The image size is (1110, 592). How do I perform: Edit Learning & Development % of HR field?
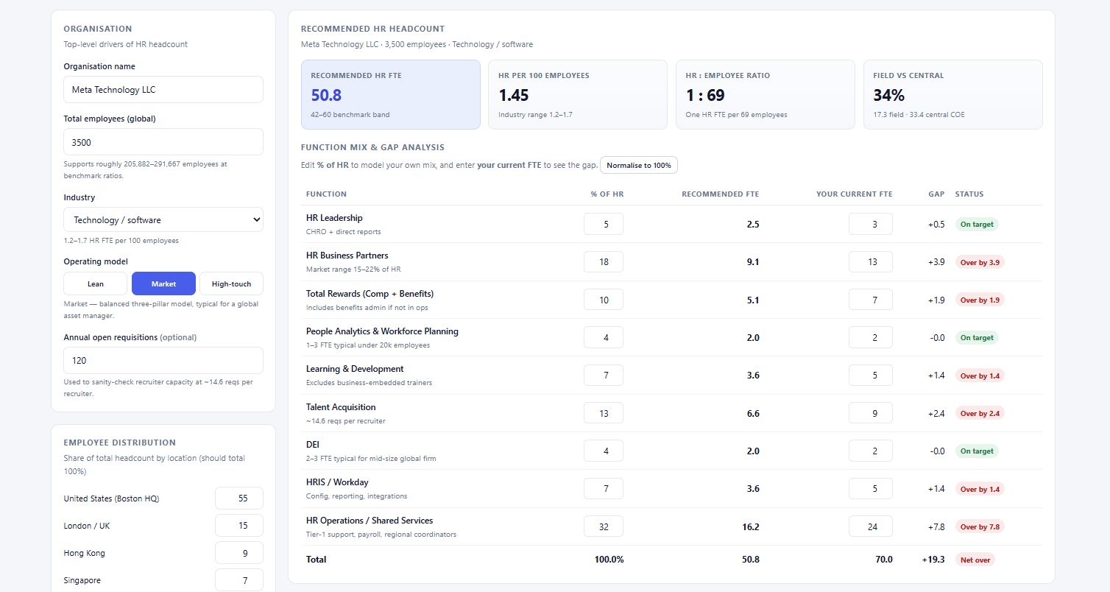tap(604, 376)
